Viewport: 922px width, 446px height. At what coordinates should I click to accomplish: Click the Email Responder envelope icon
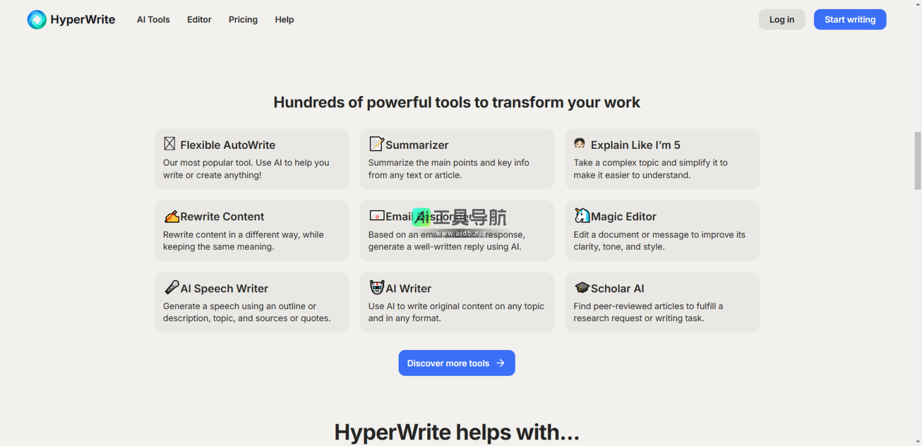[377, 215]
